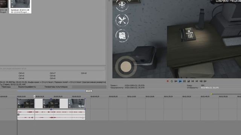Select first video clip on timeline

tap(26, 103)
